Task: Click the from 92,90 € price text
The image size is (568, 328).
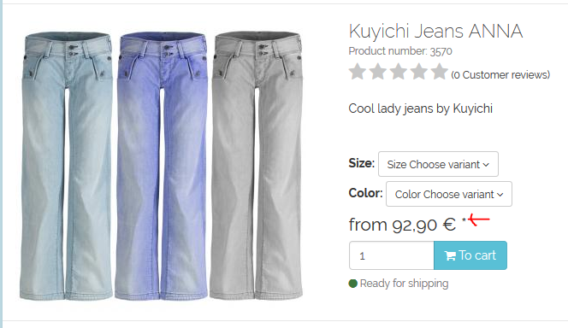Action: point(402,225)
